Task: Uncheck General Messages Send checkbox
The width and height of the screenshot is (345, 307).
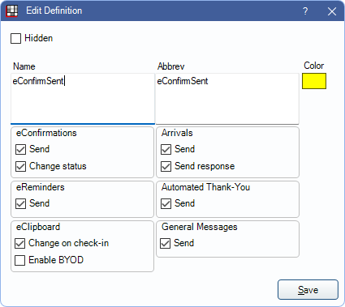Action: tap(165, 243)
